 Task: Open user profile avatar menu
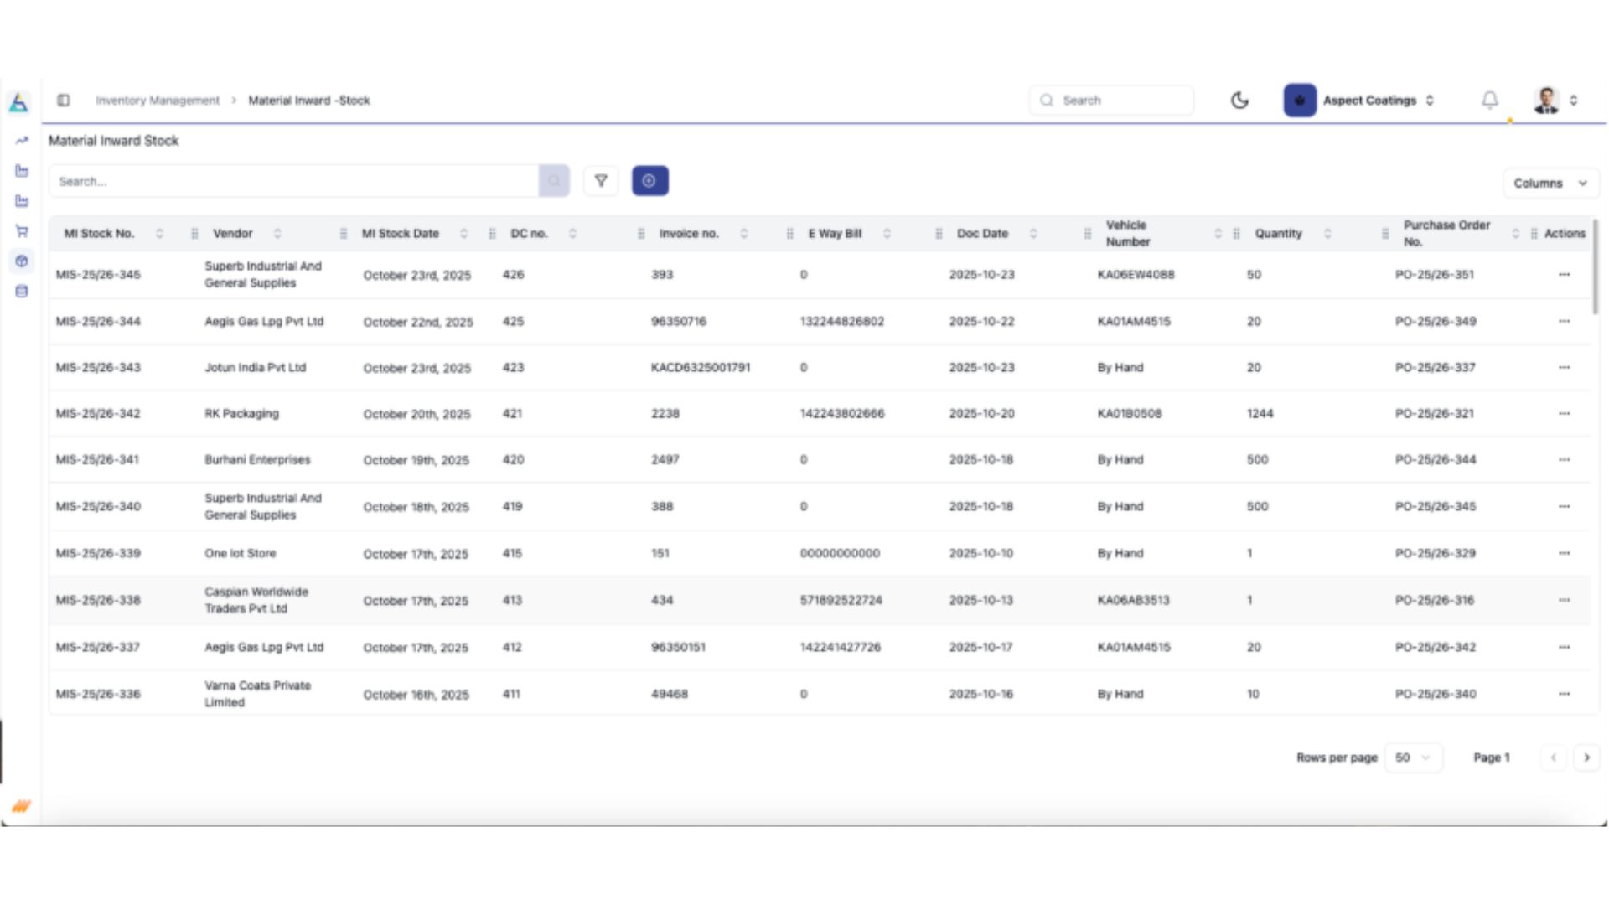[x=1547, y=101]
